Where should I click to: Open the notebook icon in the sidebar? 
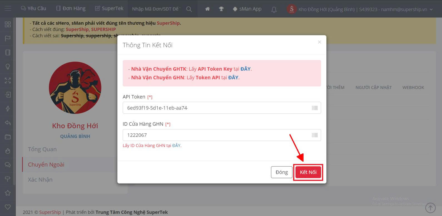point(8,52)
